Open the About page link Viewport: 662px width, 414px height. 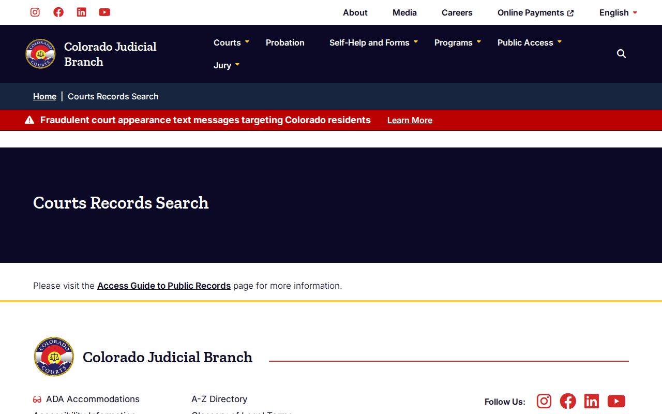pyautogui.click(x=355, y=12)
